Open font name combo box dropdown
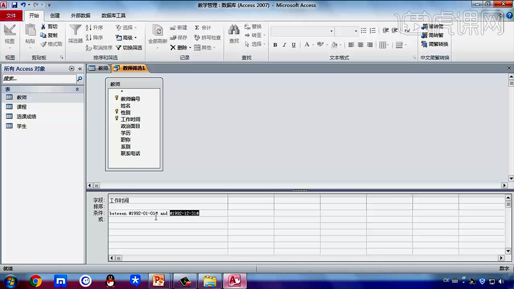 click(x=331, y=31)
